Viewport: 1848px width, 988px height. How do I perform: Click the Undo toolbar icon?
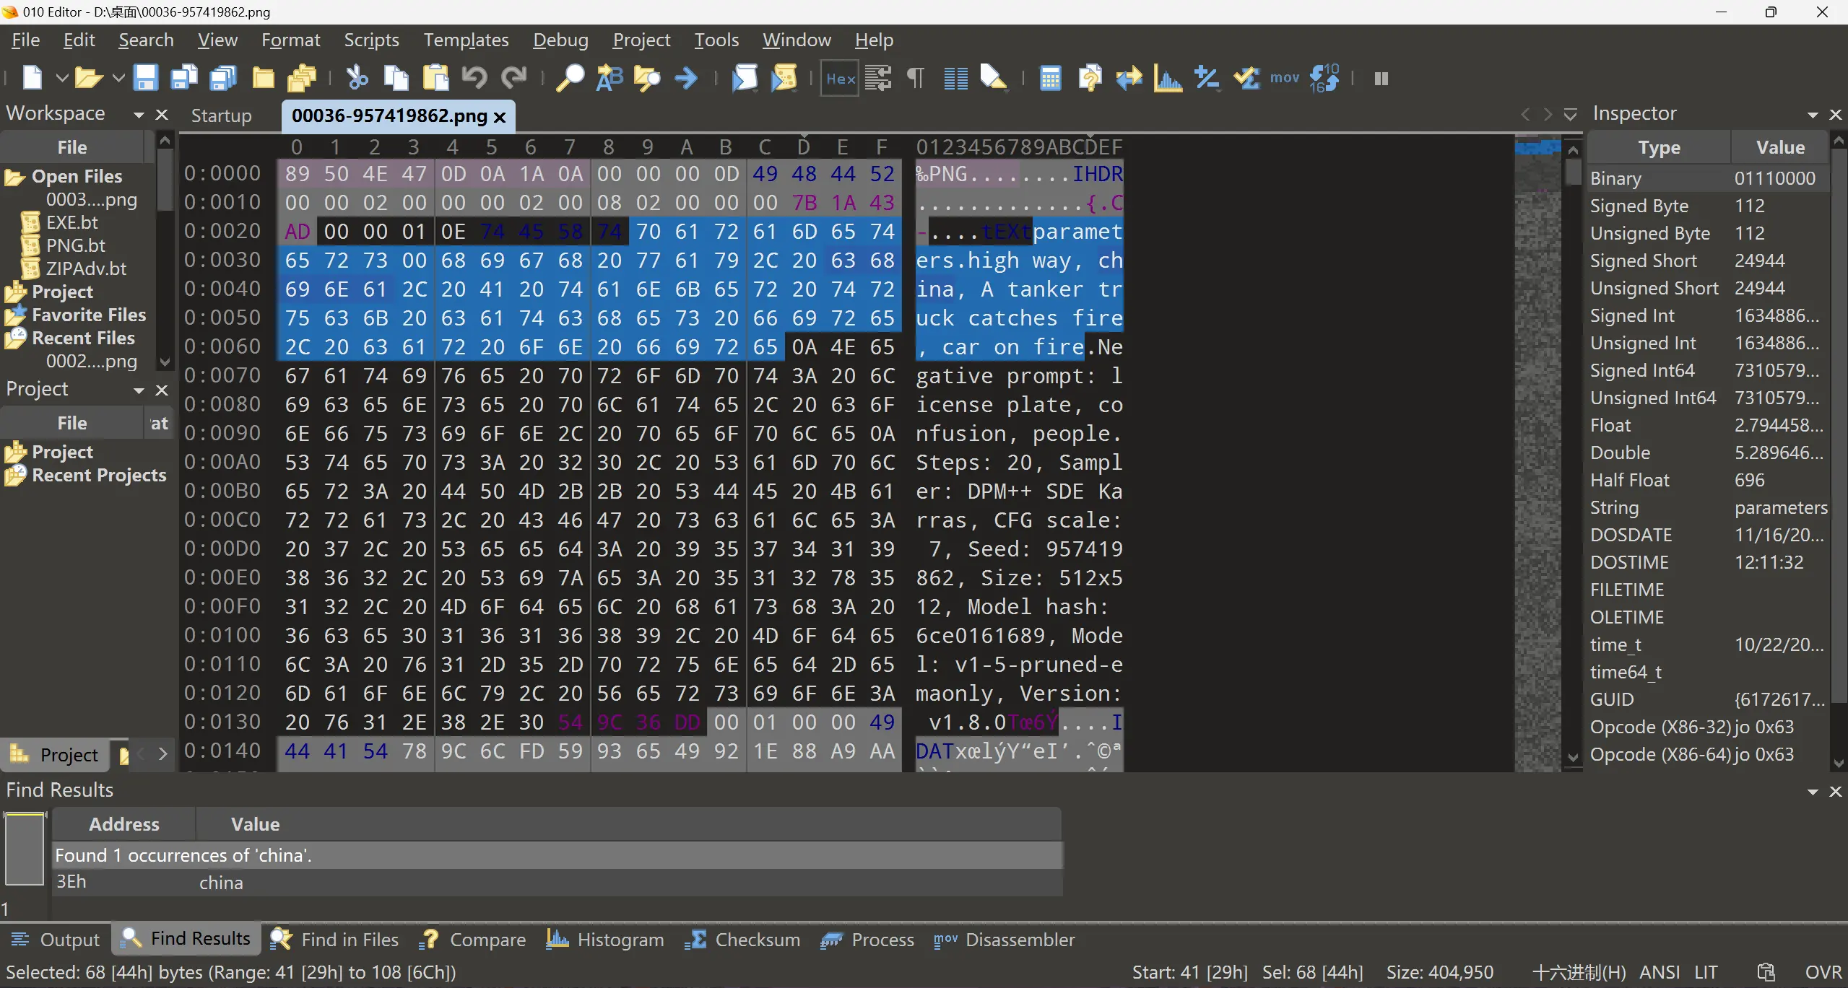pos(474,78)
